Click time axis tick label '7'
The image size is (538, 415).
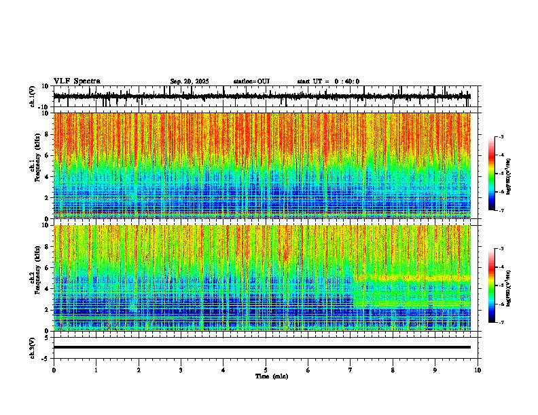351,370
